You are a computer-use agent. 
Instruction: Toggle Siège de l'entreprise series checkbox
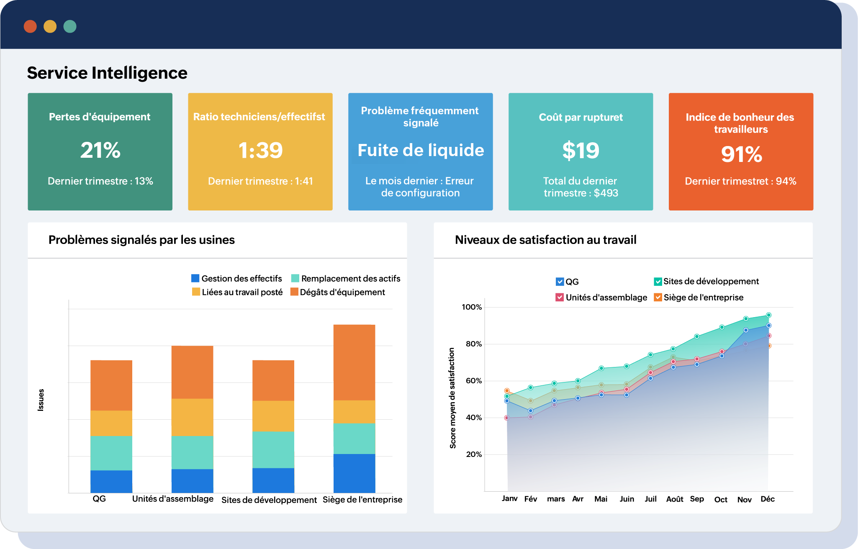point(658,298)
